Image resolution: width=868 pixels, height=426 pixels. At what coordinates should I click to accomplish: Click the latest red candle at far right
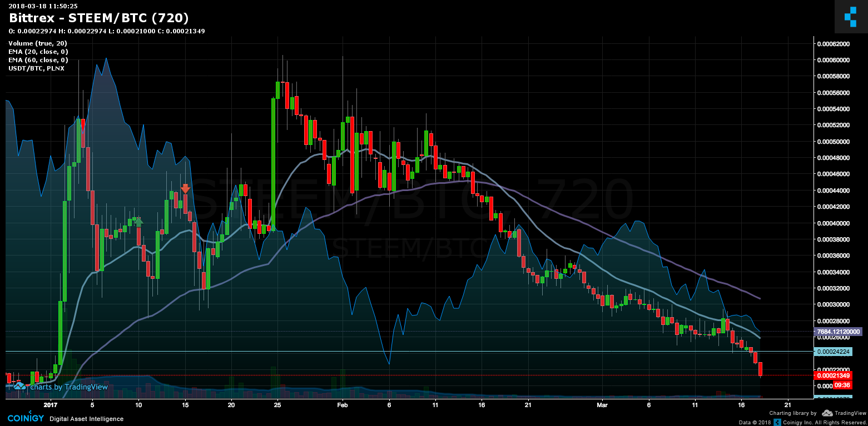(x=760, y=369)
